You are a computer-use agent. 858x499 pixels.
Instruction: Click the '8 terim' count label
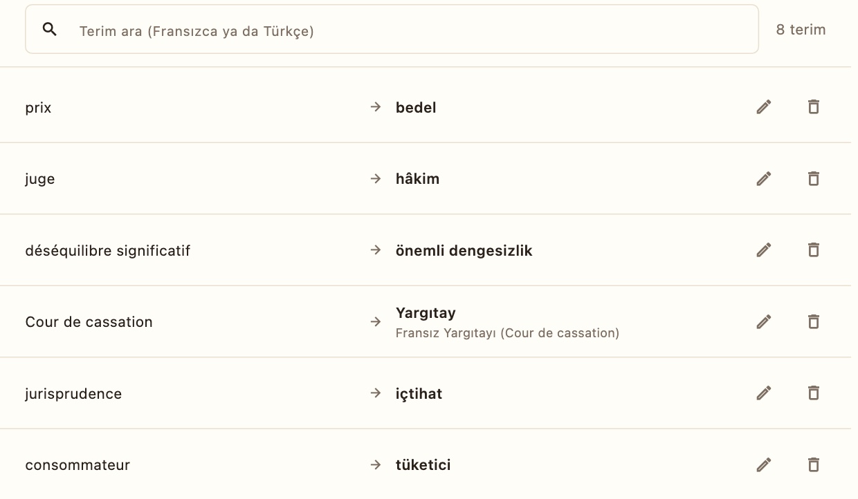coord(801,30)
